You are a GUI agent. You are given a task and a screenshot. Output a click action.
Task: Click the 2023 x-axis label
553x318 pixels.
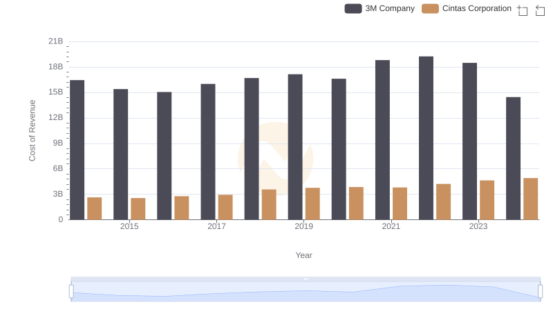[478, 226]
